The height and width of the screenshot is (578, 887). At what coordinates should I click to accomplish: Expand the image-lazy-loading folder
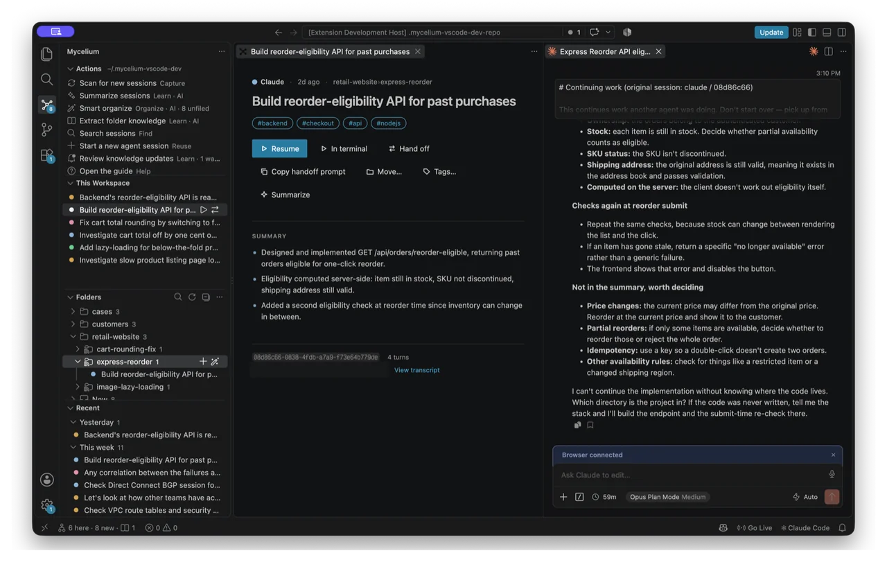[x=78, y=387]
